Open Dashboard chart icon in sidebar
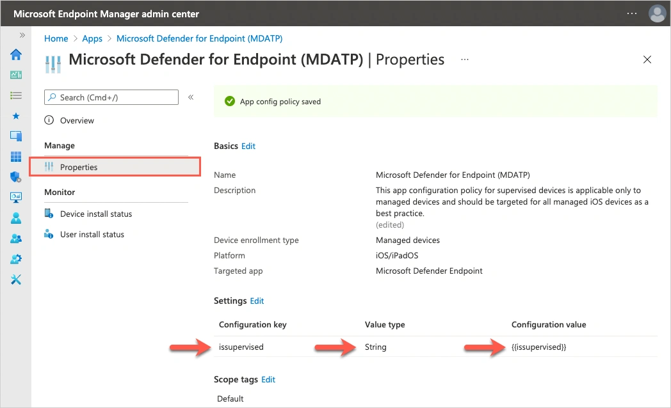This screenshot has width=671, height=408. 16,75
